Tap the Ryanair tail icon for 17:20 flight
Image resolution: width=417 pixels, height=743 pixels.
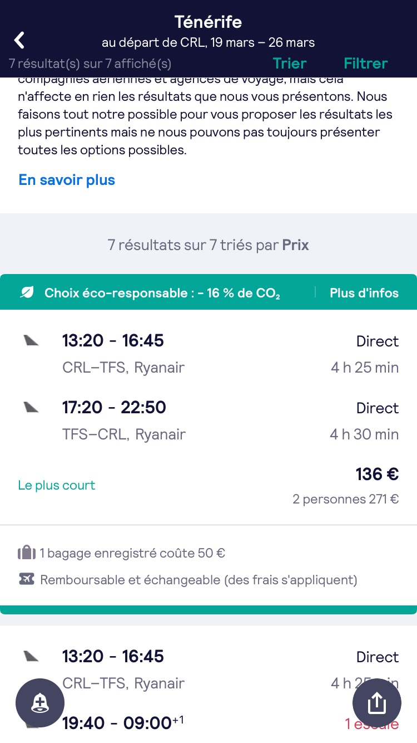click(x=31, y=408)
